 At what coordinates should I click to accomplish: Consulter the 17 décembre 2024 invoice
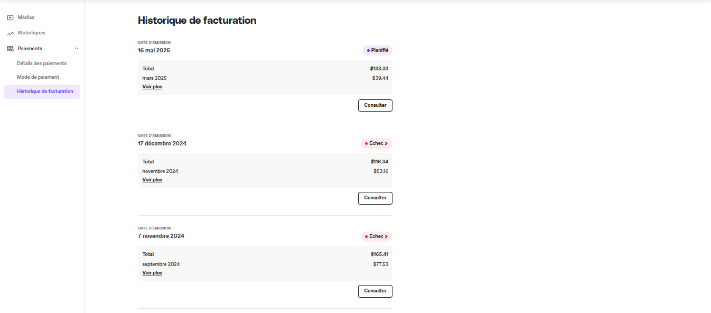coord(375,198)
